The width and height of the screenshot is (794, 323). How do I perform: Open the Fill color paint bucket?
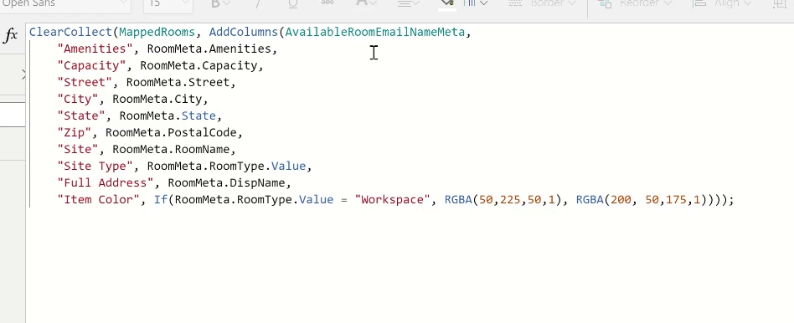coord(446,3)
